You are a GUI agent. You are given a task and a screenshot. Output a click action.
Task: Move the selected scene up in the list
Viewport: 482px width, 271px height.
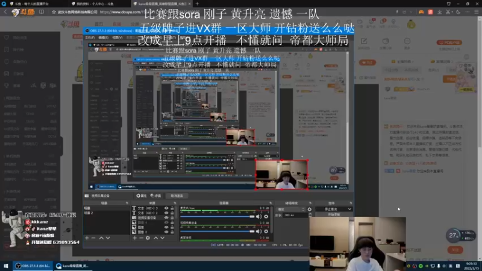[101, 238]
